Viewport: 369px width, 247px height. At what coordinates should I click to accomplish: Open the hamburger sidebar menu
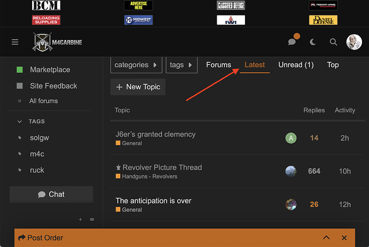click(15, 42)
